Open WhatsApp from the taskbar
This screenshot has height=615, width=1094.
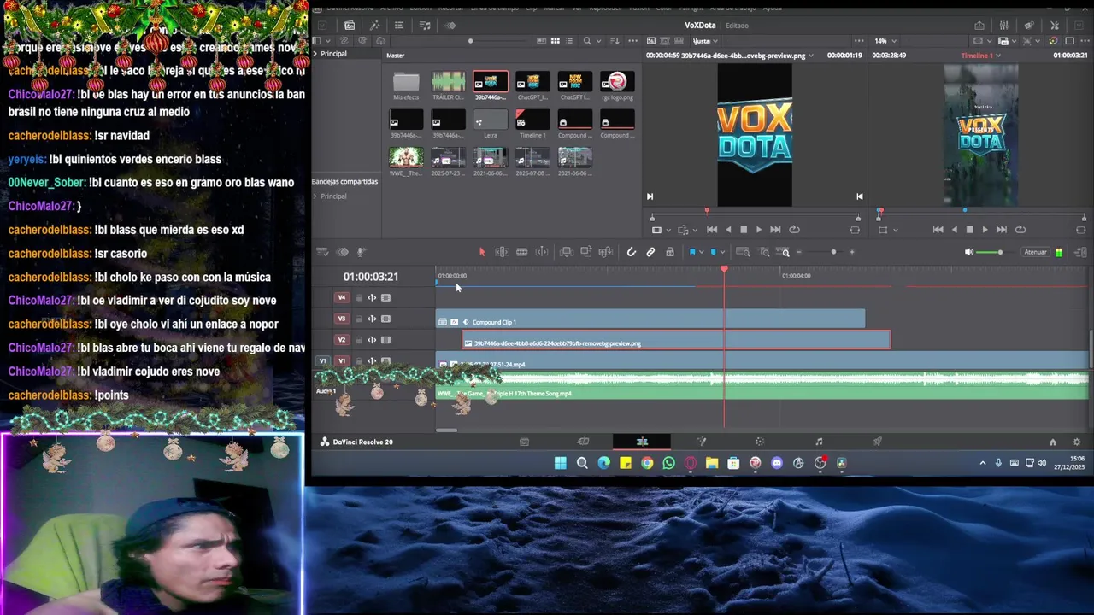point(668,463)
